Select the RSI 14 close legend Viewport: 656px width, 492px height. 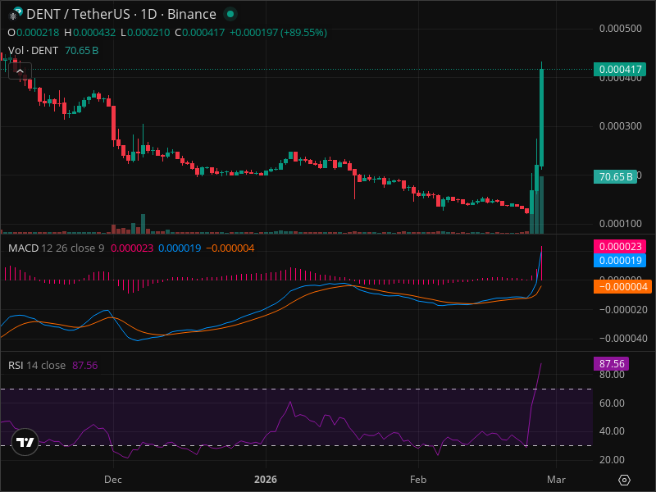[37, 365]
